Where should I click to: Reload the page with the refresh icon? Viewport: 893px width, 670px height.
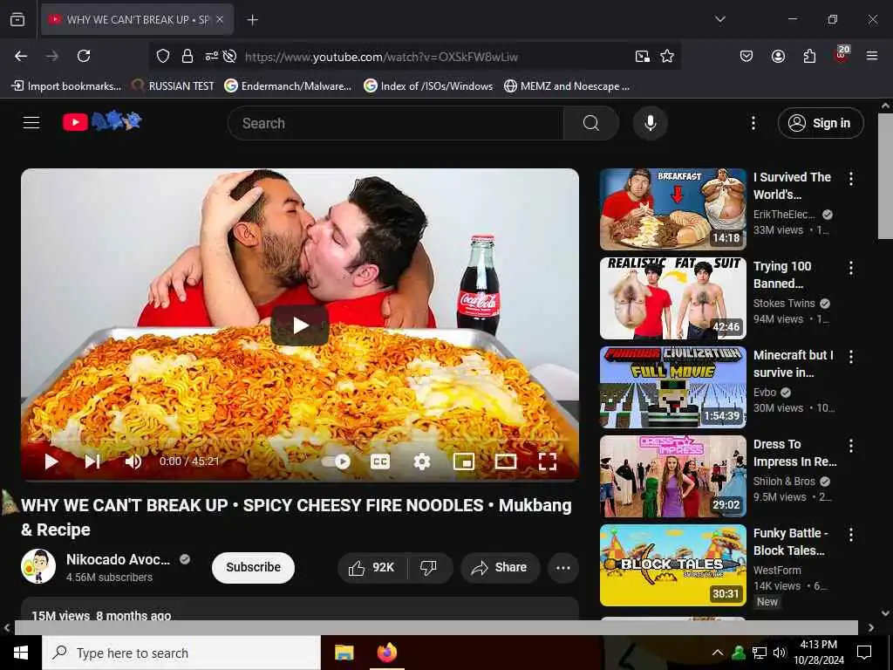[84, 56]
